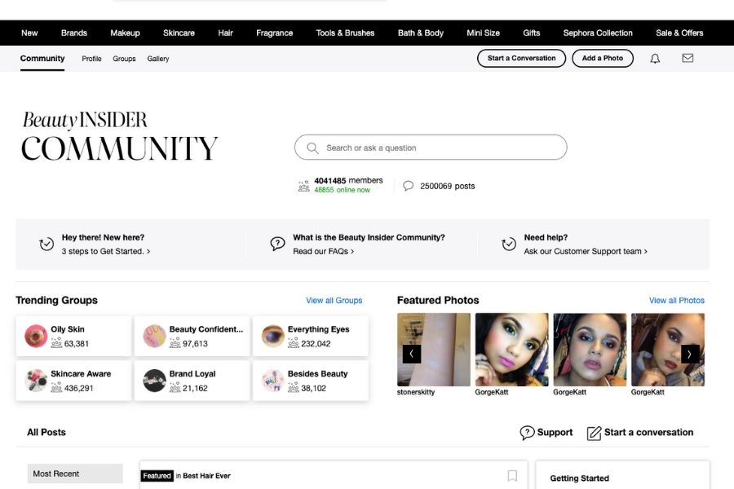734x489 pixels.
Task: Open the messages envelope icon
Action: click(688, 58)
